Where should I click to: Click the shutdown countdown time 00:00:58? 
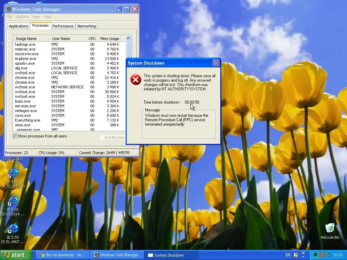[192, 102]
